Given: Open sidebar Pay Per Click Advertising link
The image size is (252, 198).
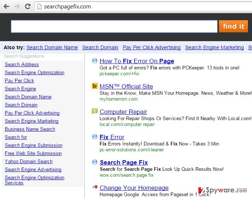Looking at the screenshot, I should click(x=32, y=113).
